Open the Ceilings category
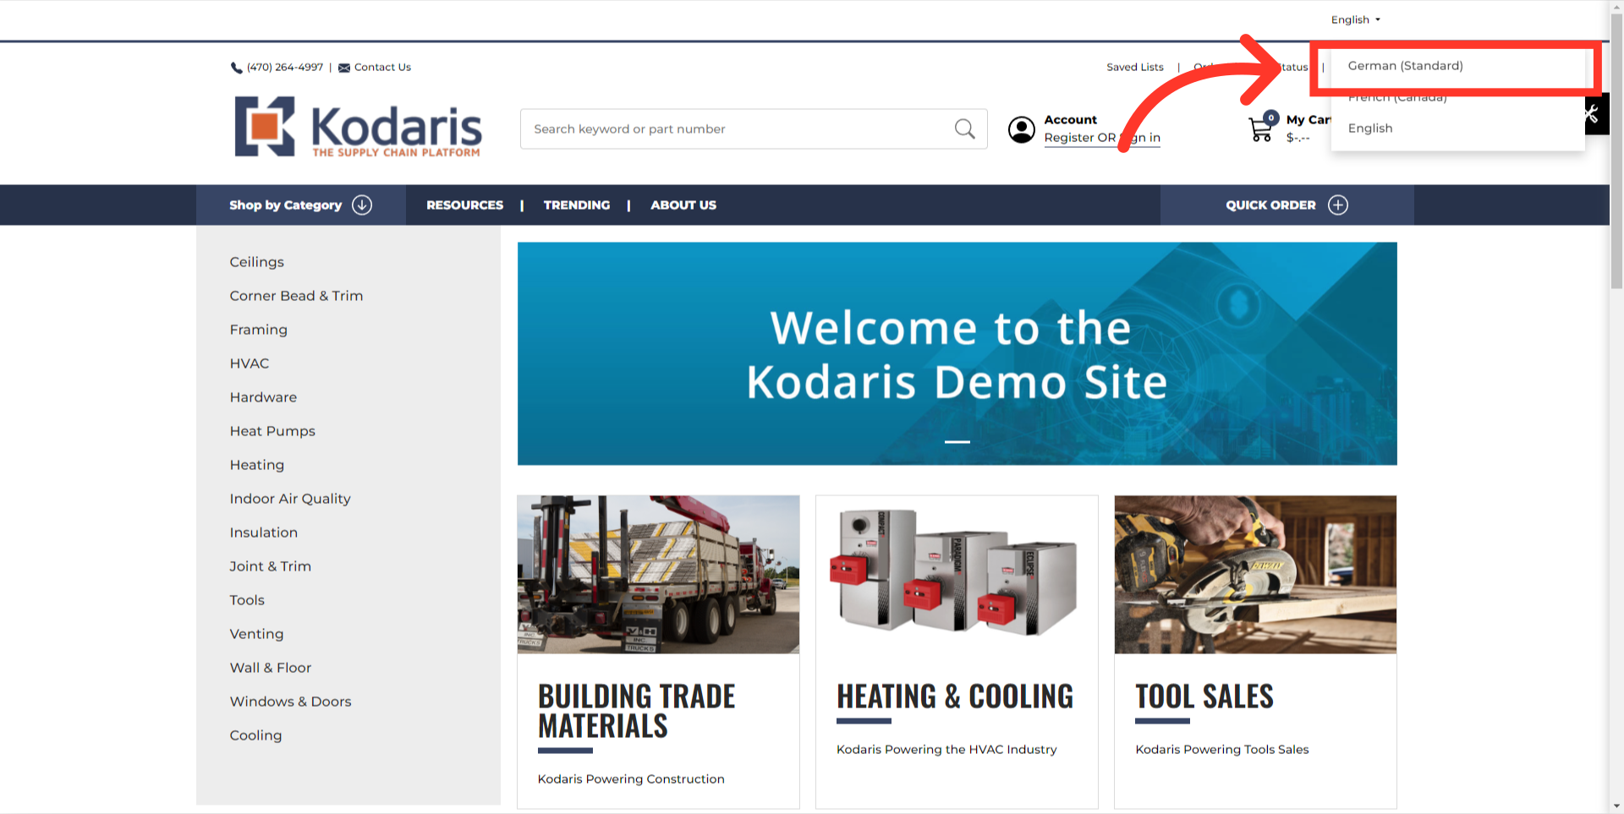Image resolution: width=1624 pixels, height=814 pixels. pos(257,262)
